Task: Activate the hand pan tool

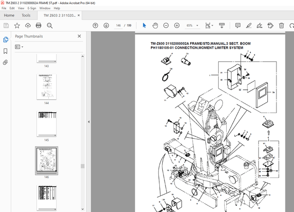Action: pos(155,26)
